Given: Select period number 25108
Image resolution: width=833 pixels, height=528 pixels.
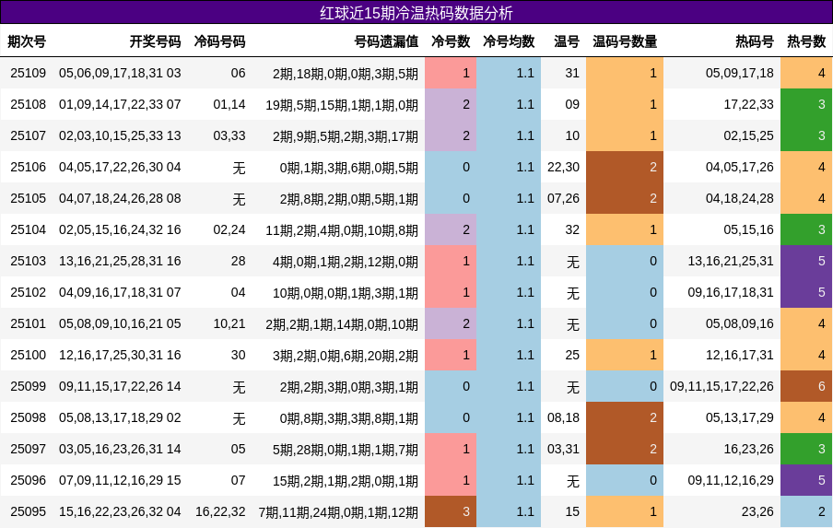Looking at the screenshot, I should coord(29,104).
